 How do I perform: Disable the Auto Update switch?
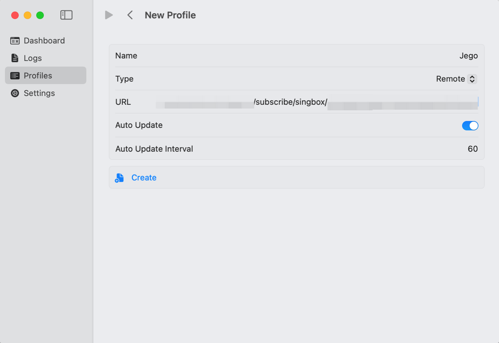pyautogui.click(x=470, y=126)
